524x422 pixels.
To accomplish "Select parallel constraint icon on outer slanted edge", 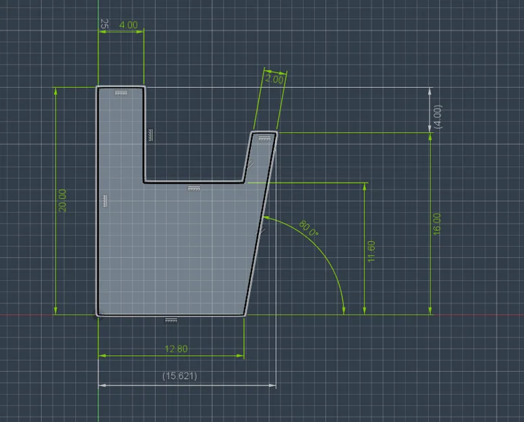I will click(261, 230).
